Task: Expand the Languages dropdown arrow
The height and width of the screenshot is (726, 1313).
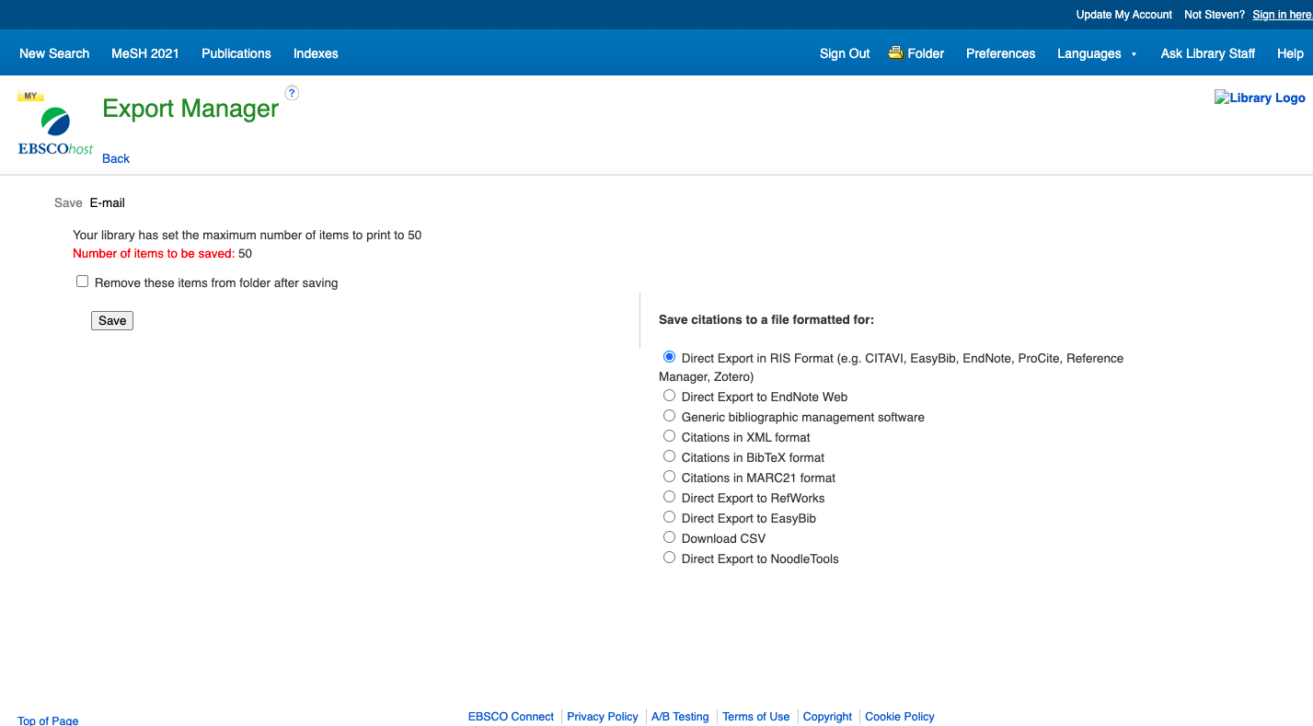Action: [x=1134, y=54]
